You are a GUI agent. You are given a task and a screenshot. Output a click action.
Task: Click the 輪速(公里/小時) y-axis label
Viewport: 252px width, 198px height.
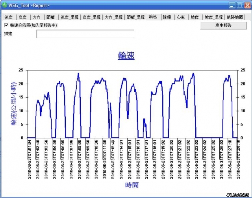tap(14, 104)
